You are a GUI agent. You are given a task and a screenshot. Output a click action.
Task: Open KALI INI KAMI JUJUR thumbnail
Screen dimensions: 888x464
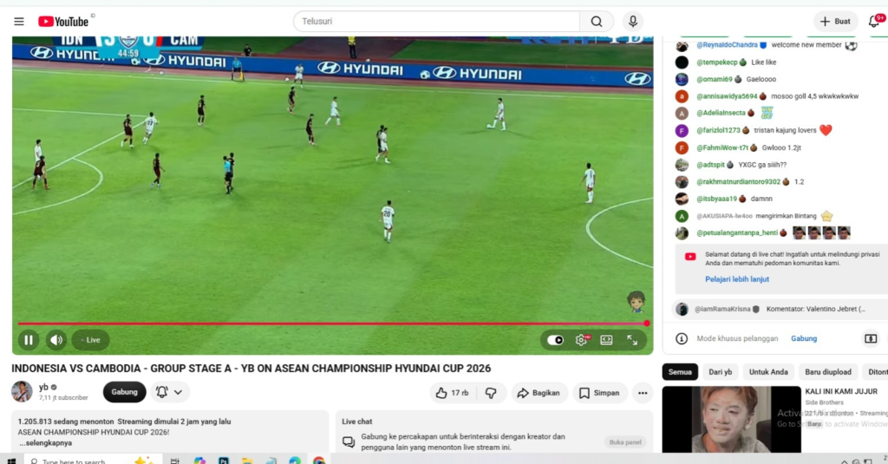coord(732,419)
